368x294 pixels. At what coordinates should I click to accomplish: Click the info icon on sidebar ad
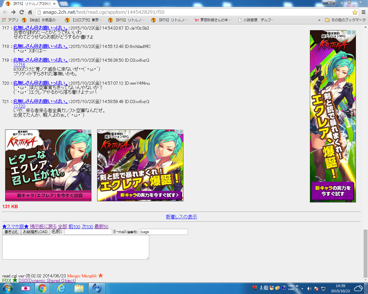349,32
